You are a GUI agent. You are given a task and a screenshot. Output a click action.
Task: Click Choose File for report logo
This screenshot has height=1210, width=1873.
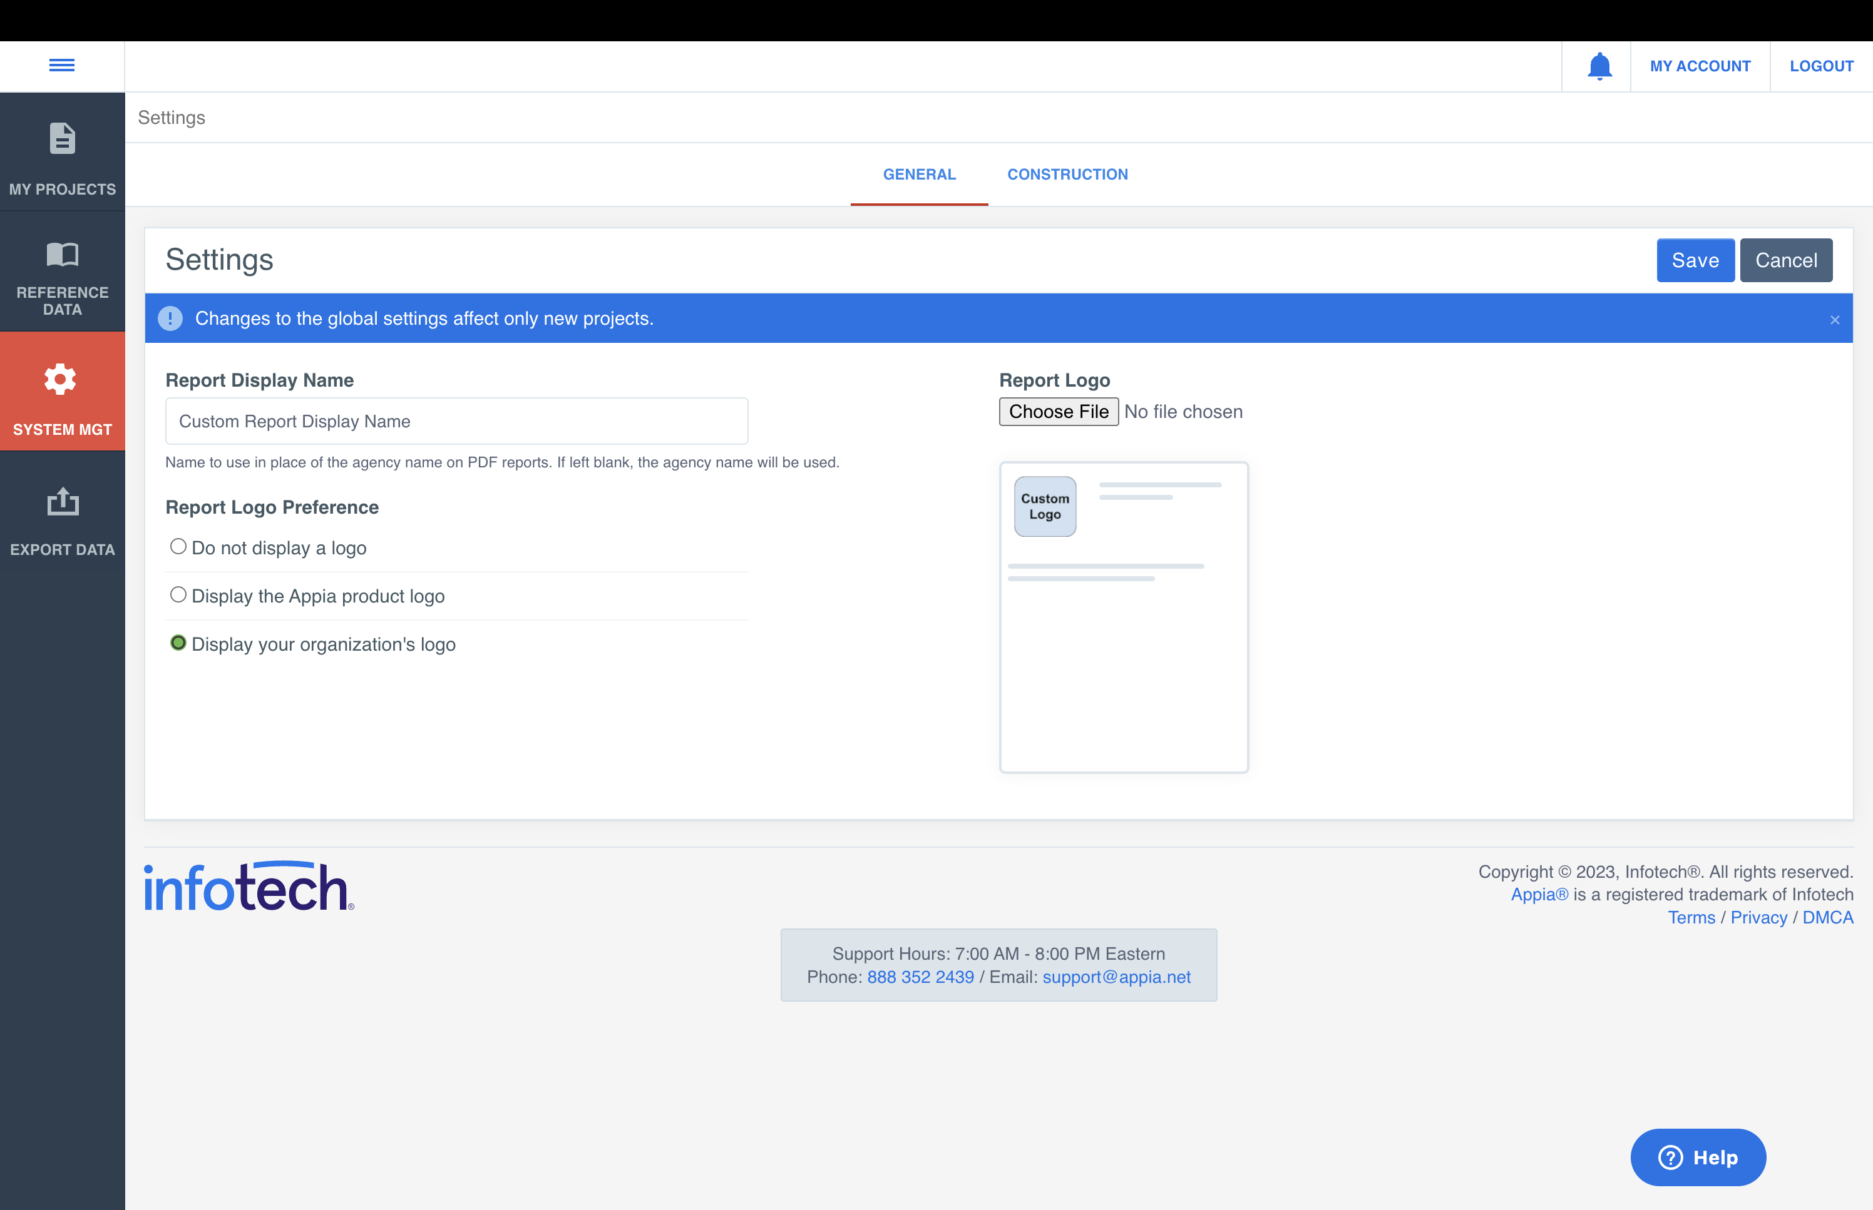point(1058,412)
